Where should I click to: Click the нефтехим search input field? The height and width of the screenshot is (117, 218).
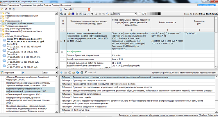pos(12,73)
